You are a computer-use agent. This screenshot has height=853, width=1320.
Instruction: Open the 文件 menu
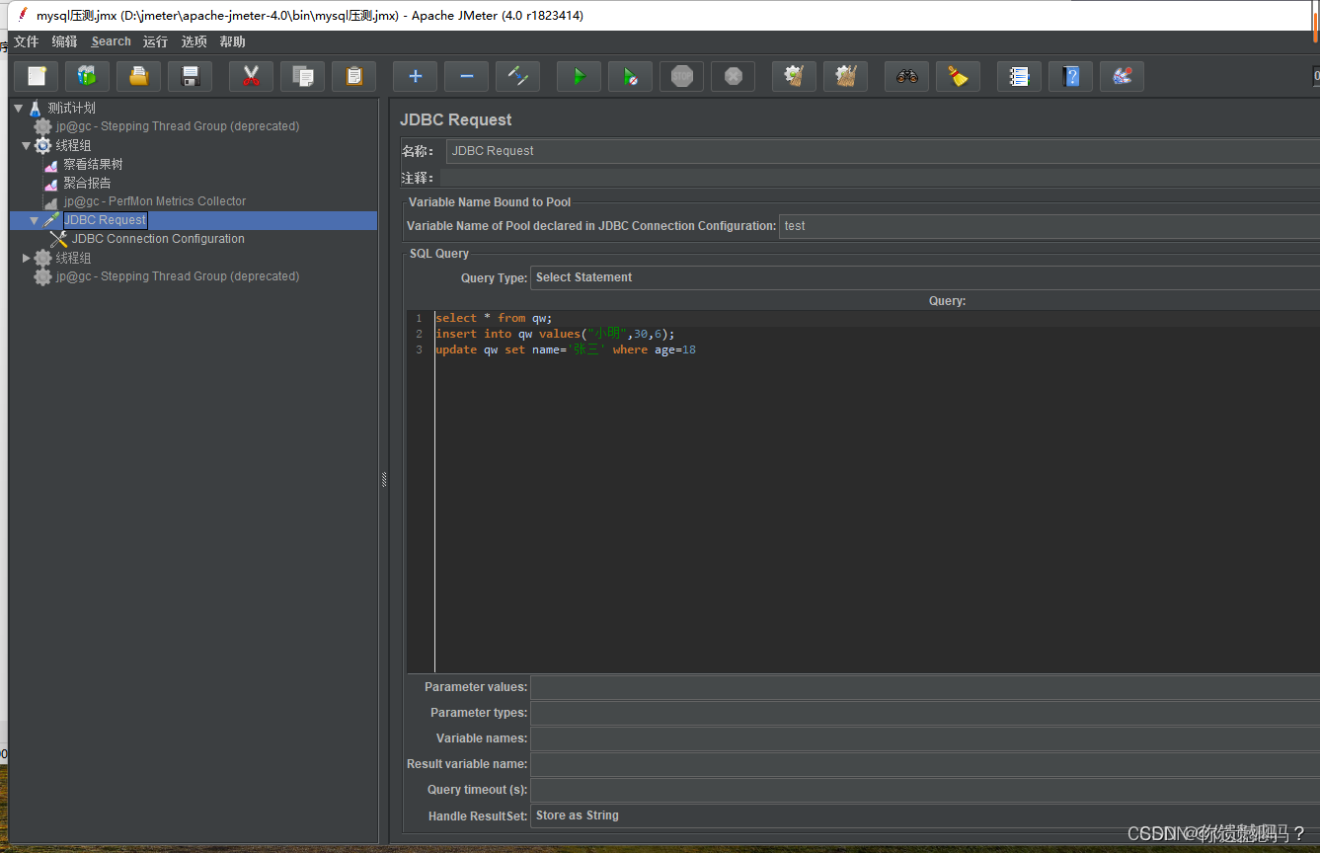(26, 41)
